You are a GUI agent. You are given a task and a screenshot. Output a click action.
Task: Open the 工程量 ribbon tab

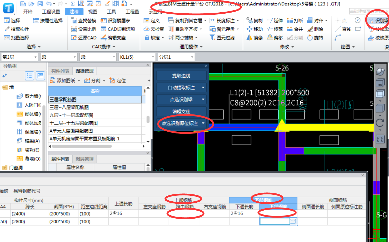pos(132,12)
